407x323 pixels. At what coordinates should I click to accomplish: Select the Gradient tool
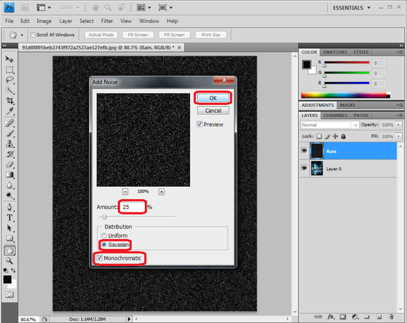click(x=10, y=175)
